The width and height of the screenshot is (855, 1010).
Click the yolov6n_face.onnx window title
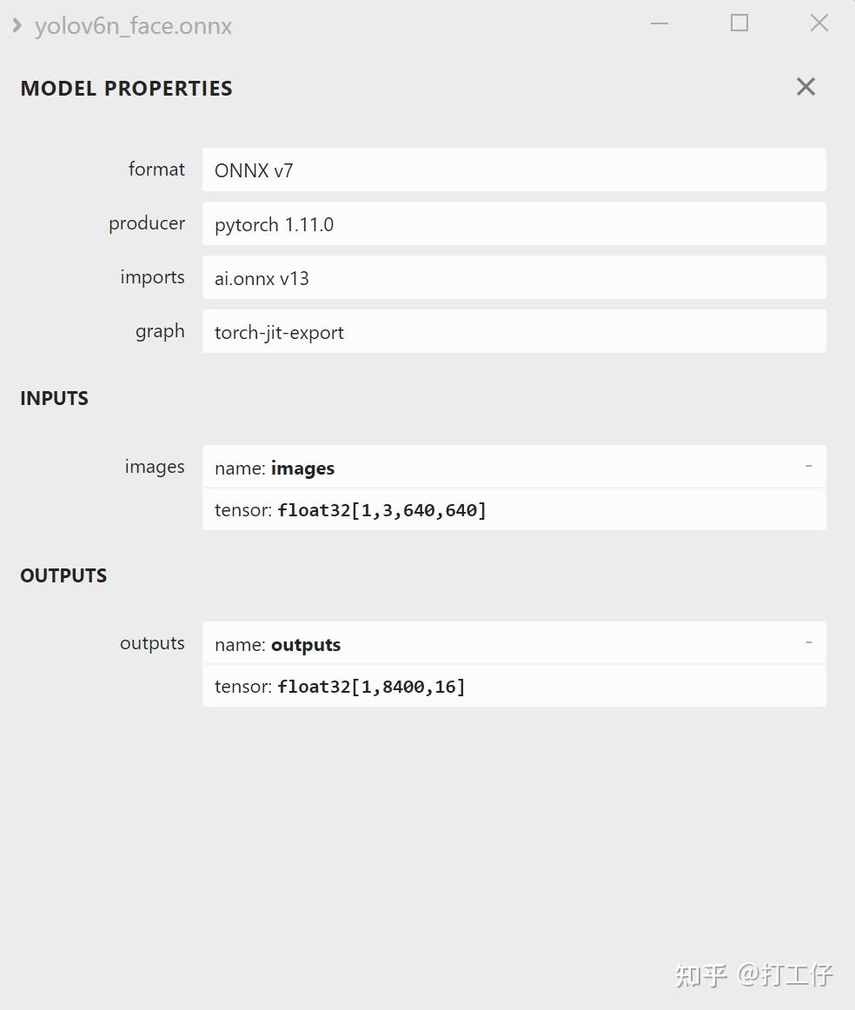(x=133, y=26)
